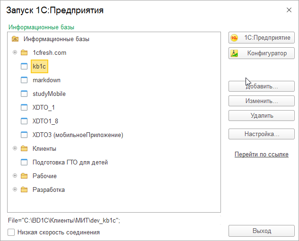
Task: Toggle Низкая скорость соединения checkbox
Action: tap(11, 232)
